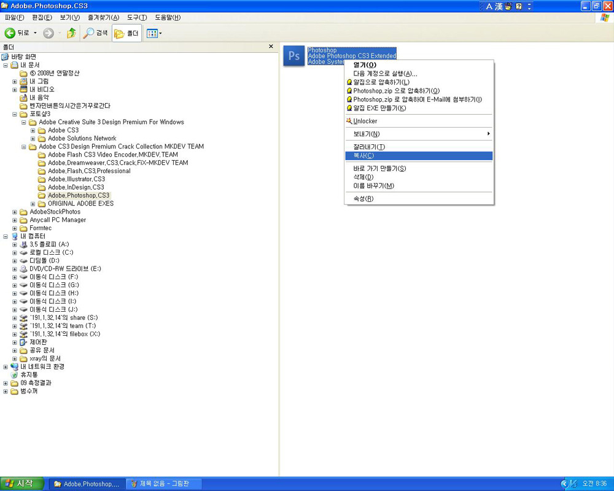Select the Photoshop Ps application icon
Viewport: 614px width, 491px height.
(294, 56)
